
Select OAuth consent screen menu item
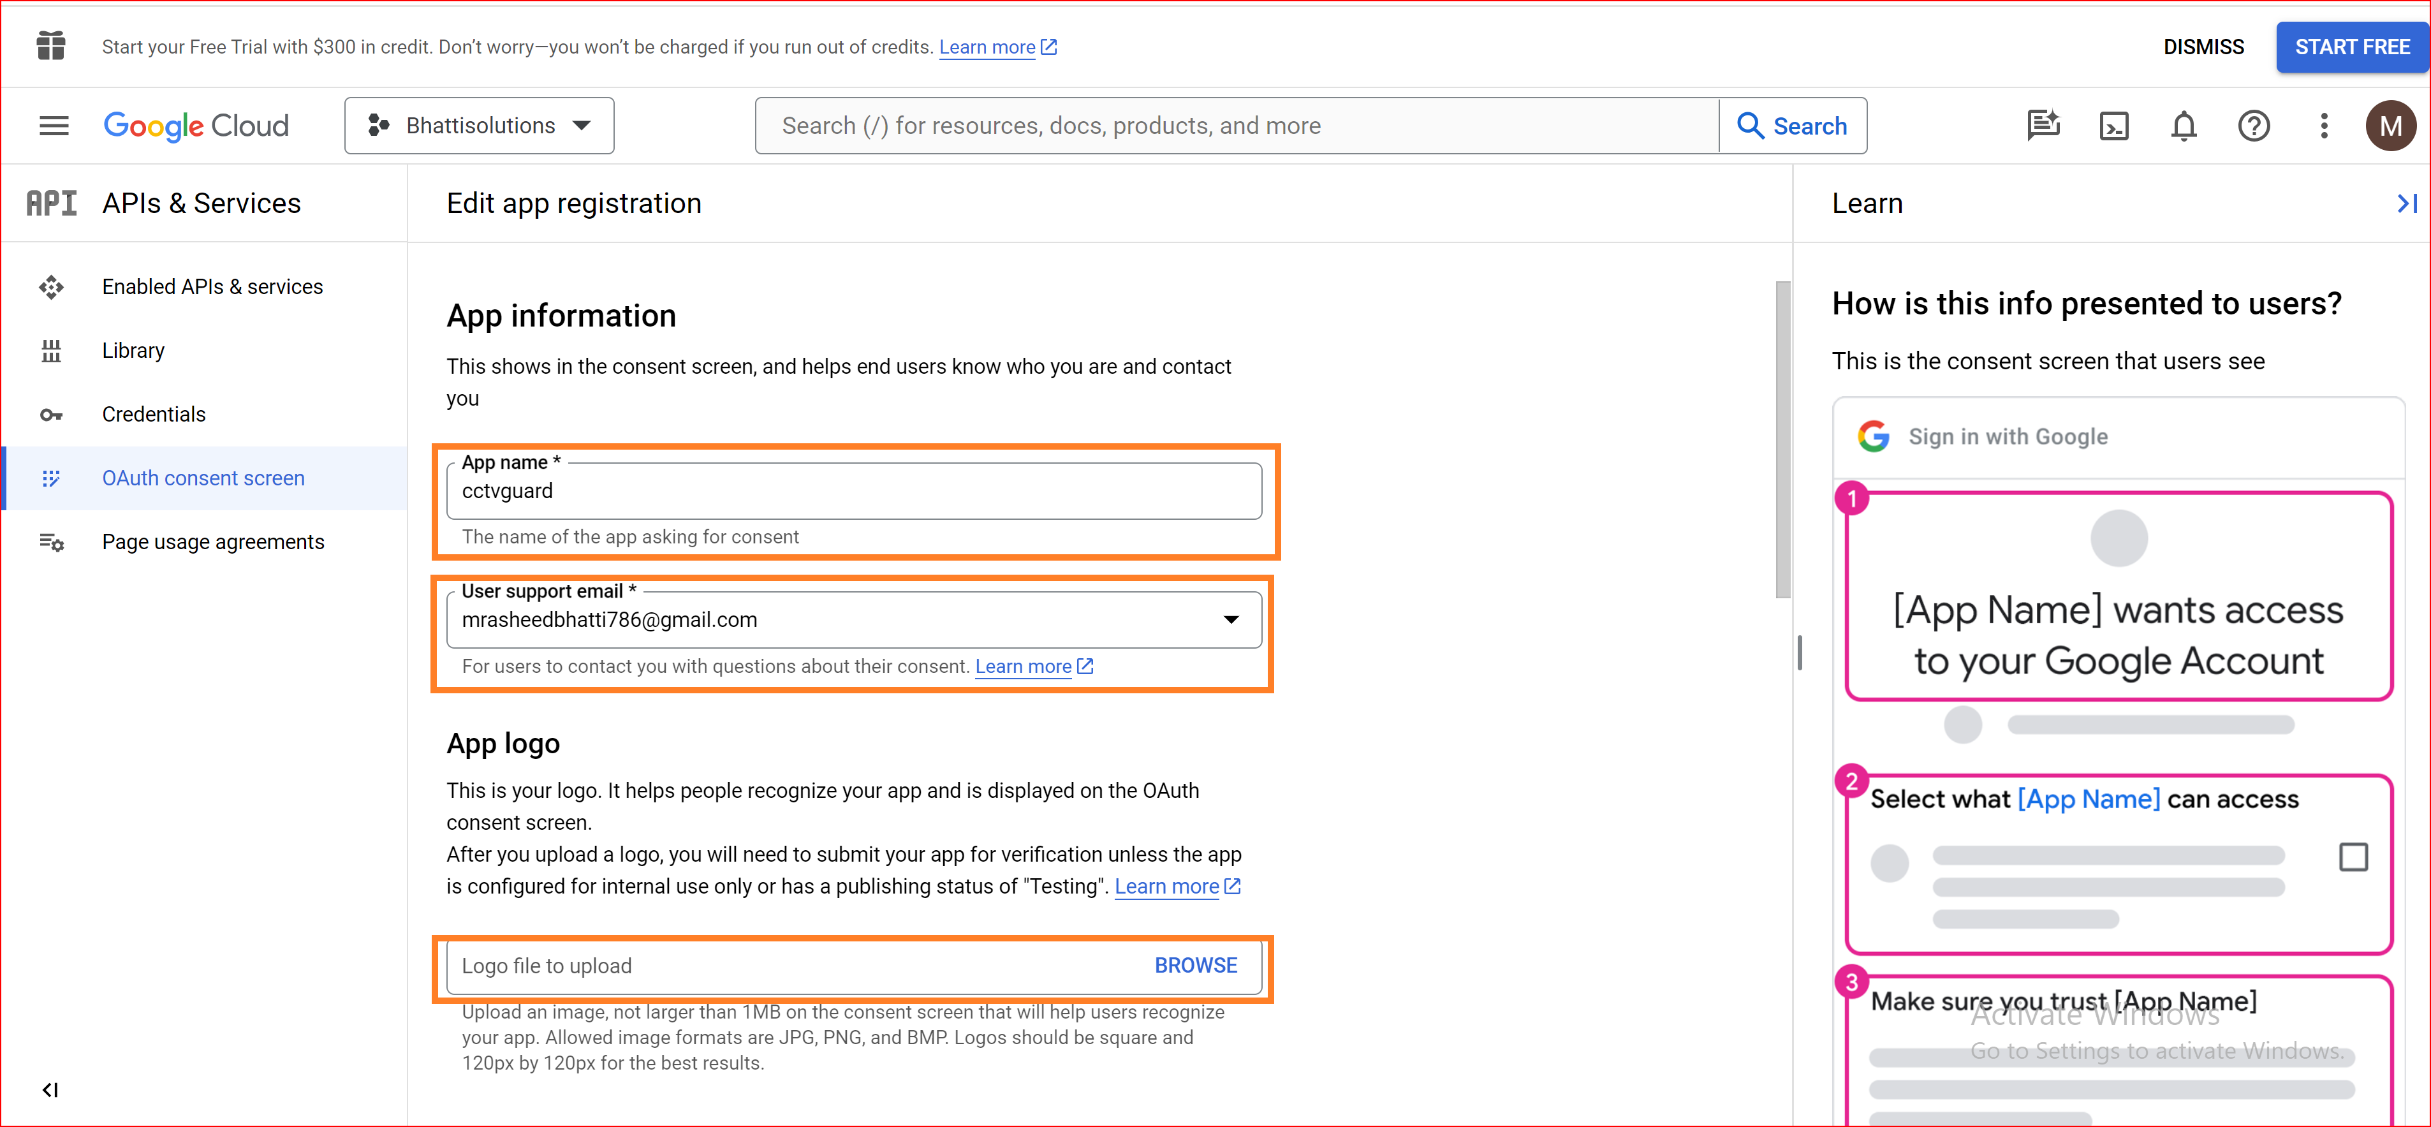[x=203, y=478]
